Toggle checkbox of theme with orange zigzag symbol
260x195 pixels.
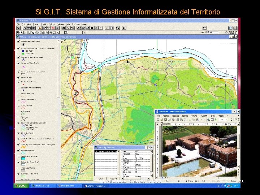[18, 144]
